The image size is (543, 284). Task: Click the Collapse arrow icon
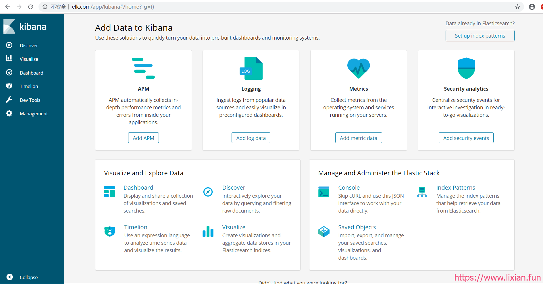pos(9,277)
